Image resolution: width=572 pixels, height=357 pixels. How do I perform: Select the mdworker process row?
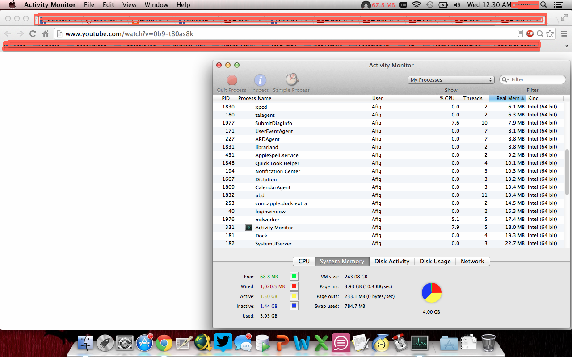point(388,219)
